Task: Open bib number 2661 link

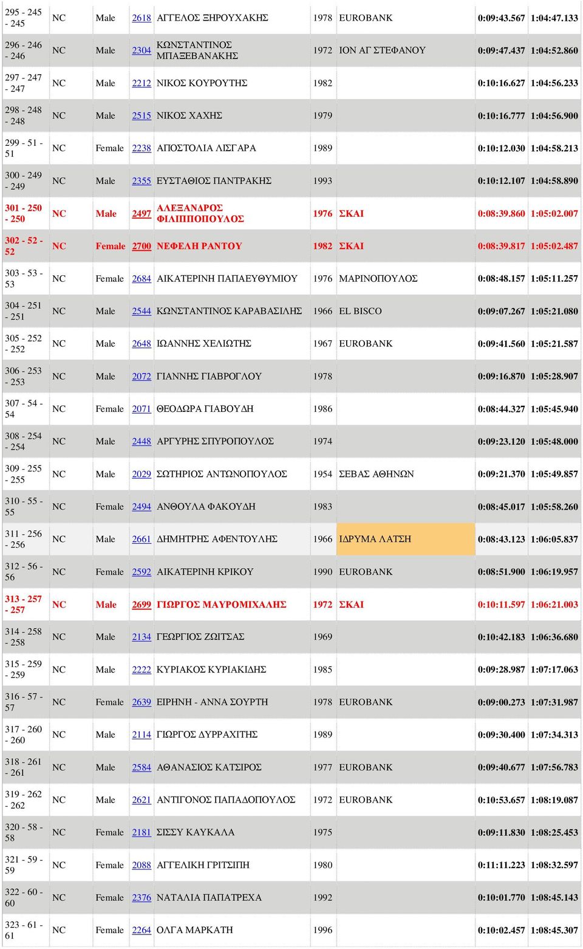Action: click(141, 540)
